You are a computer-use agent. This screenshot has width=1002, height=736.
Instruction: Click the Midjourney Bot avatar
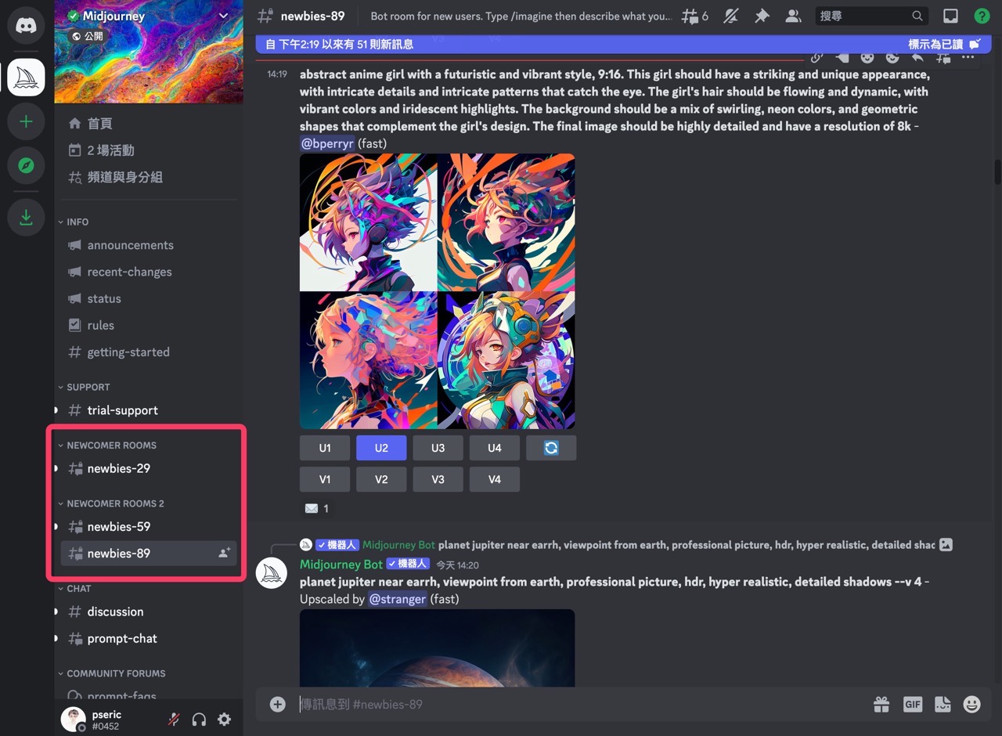click(272, 573)
